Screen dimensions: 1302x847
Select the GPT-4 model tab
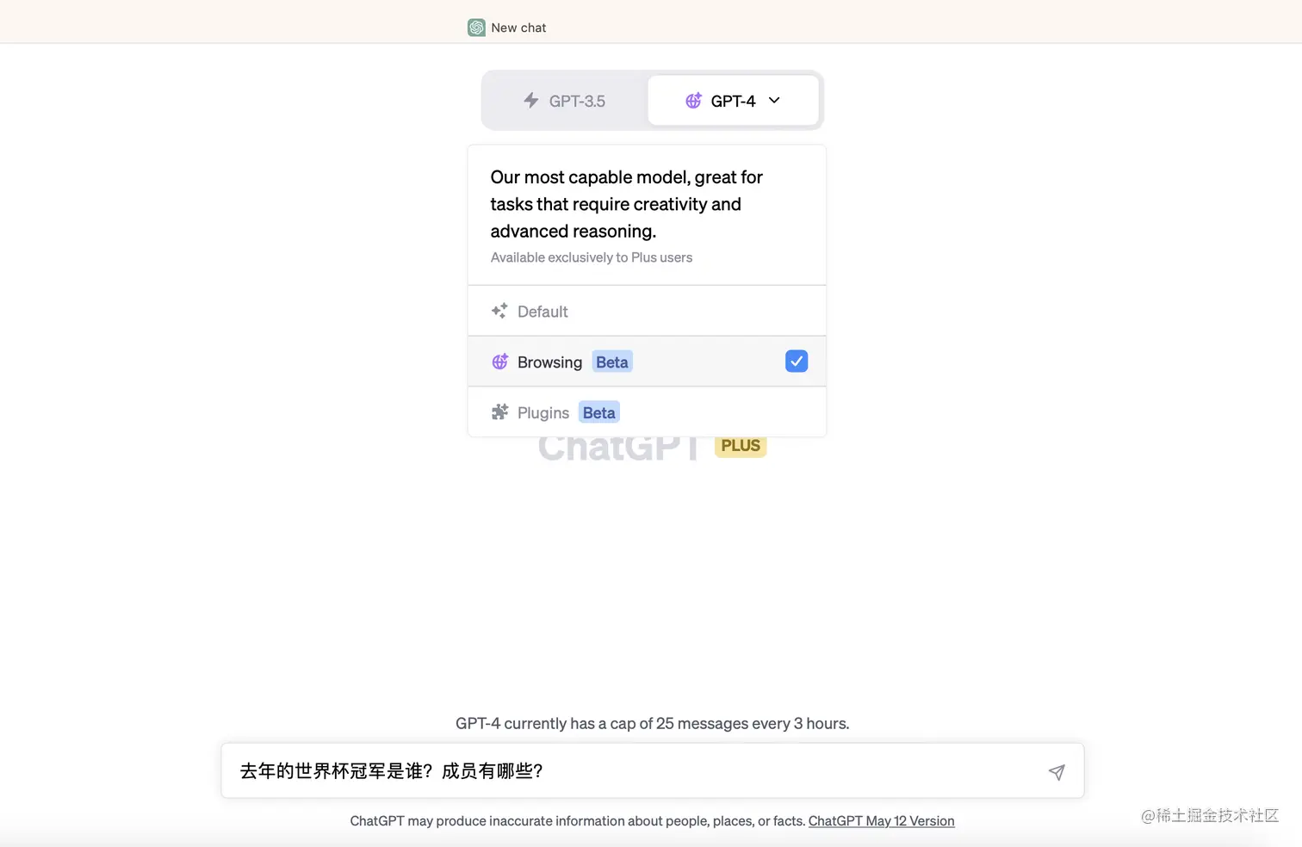[x=733, y=101]
